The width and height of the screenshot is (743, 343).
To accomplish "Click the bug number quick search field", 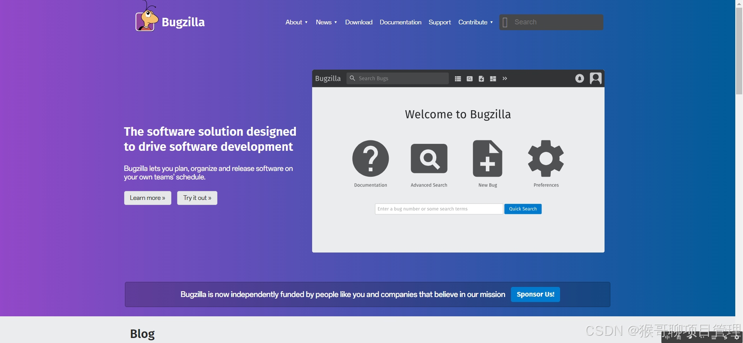I will (439, 209).
